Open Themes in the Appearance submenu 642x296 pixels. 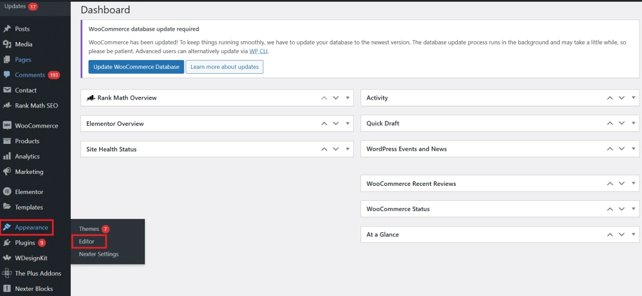[x=89, y=229]
